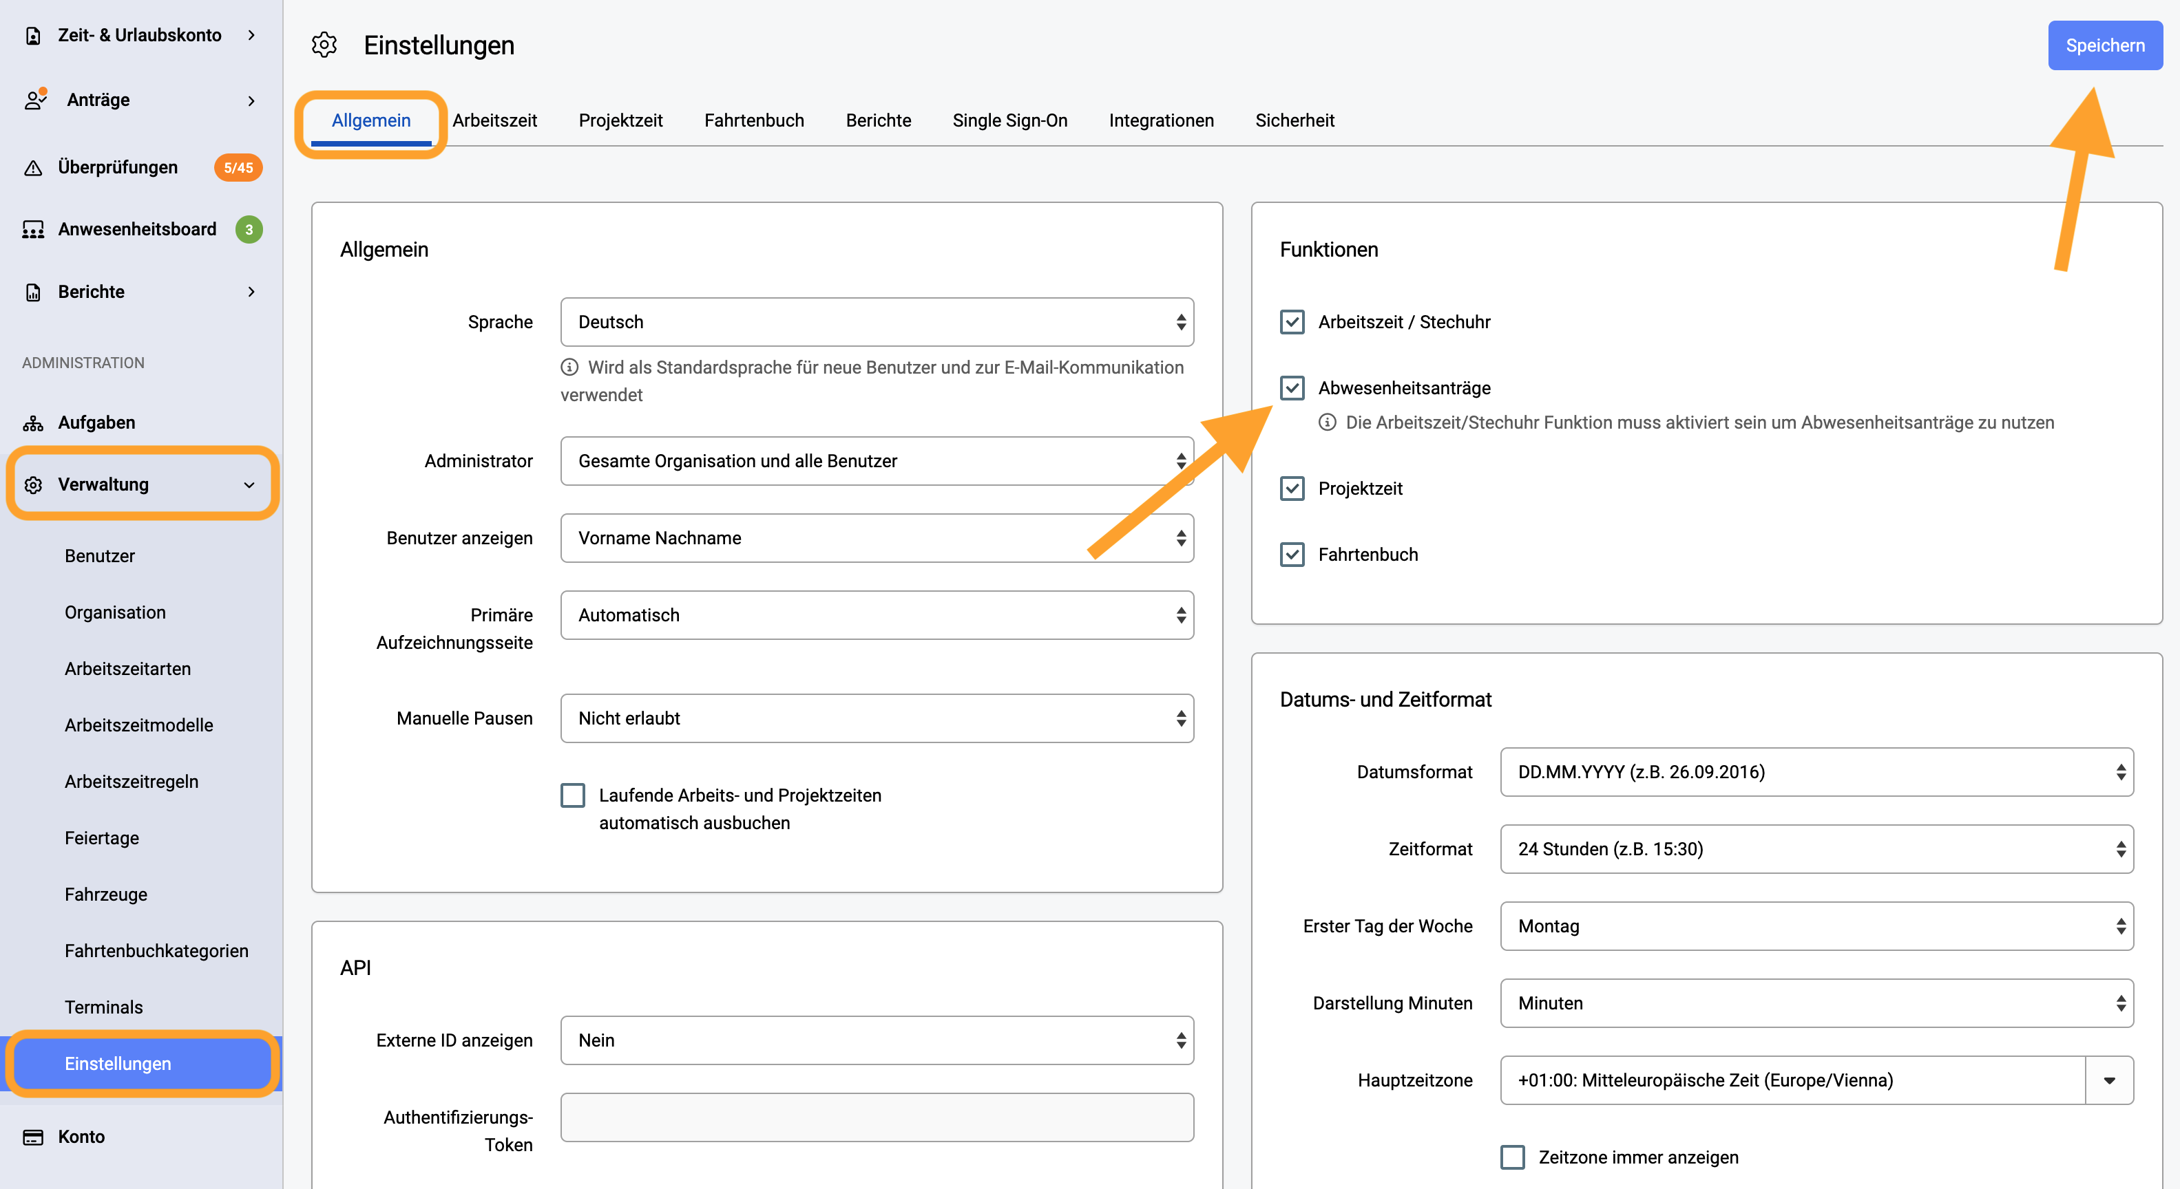
Task: Click the Anträge person icon
Action: tap(34, 100)
